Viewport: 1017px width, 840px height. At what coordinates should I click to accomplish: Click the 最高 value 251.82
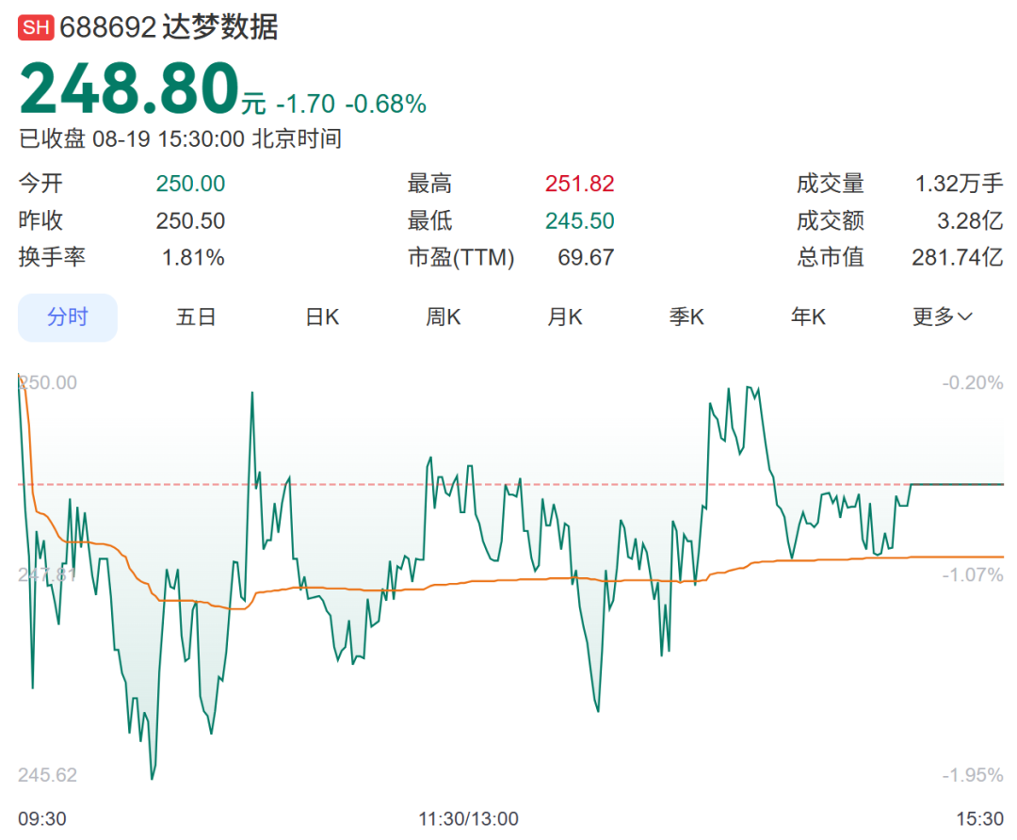[579, 184]
